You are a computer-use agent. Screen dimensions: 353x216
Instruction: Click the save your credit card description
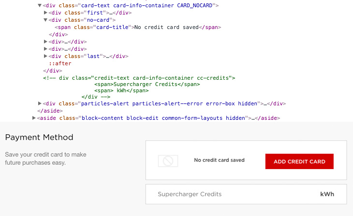[x=46, y=158]
